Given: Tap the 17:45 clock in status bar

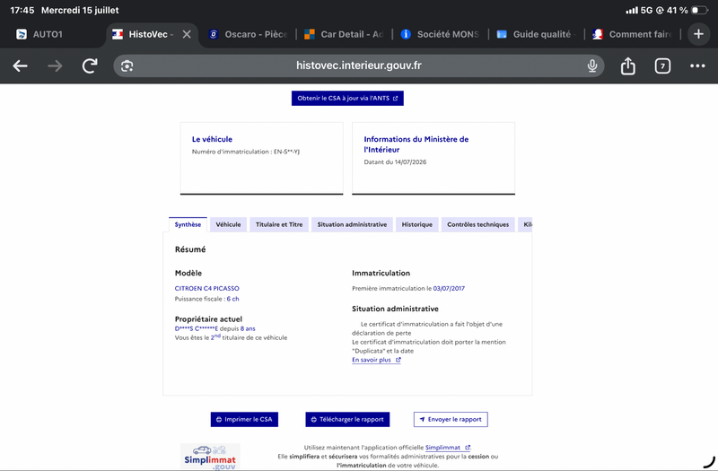Looking at the screenshot, I should pyautogui.click(x=22, y=10).
